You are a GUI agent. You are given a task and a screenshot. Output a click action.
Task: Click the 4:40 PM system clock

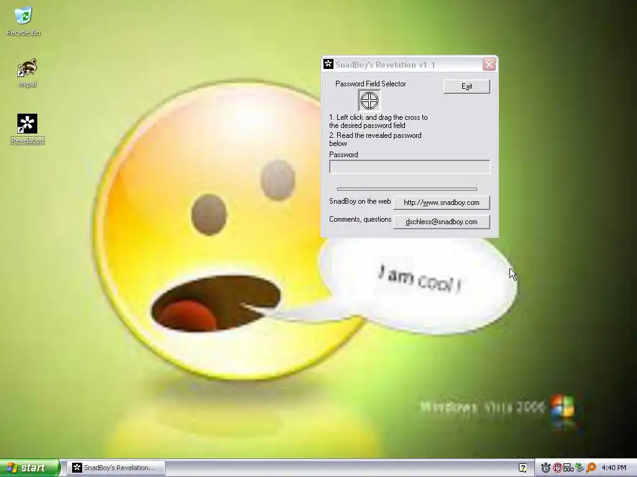pos(614,468)
